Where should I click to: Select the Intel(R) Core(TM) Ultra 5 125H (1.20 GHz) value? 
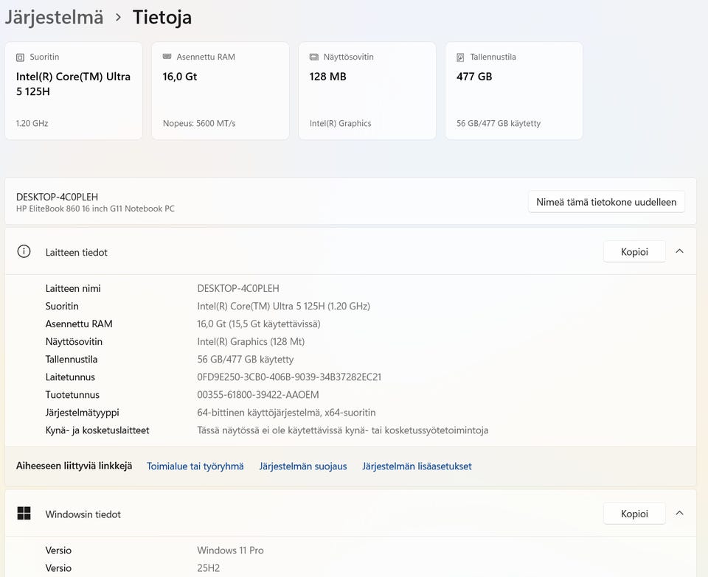(x=283, y=306)
